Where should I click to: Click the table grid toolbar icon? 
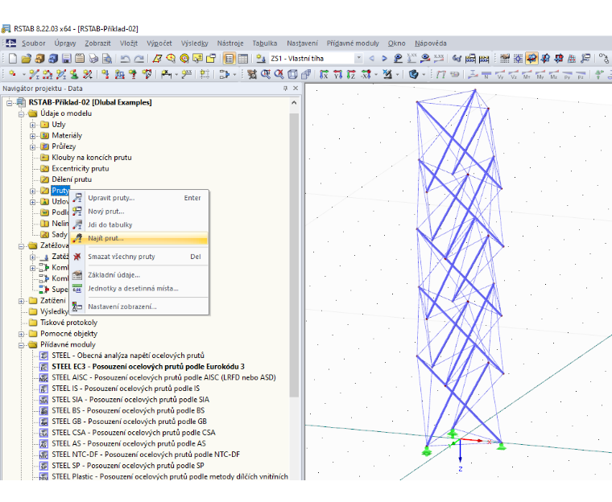pos(242,59)
